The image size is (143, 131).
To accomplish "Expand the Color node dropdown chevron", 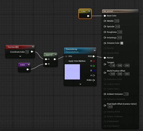I will click(x=89, y=11).
